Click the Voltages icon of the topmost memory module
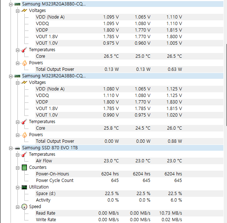The width and height of the screenshot is (227, 223). (24, 11)
